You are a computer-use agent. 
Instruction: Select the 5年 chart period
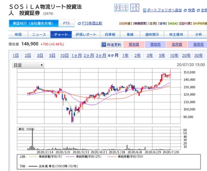162,55
